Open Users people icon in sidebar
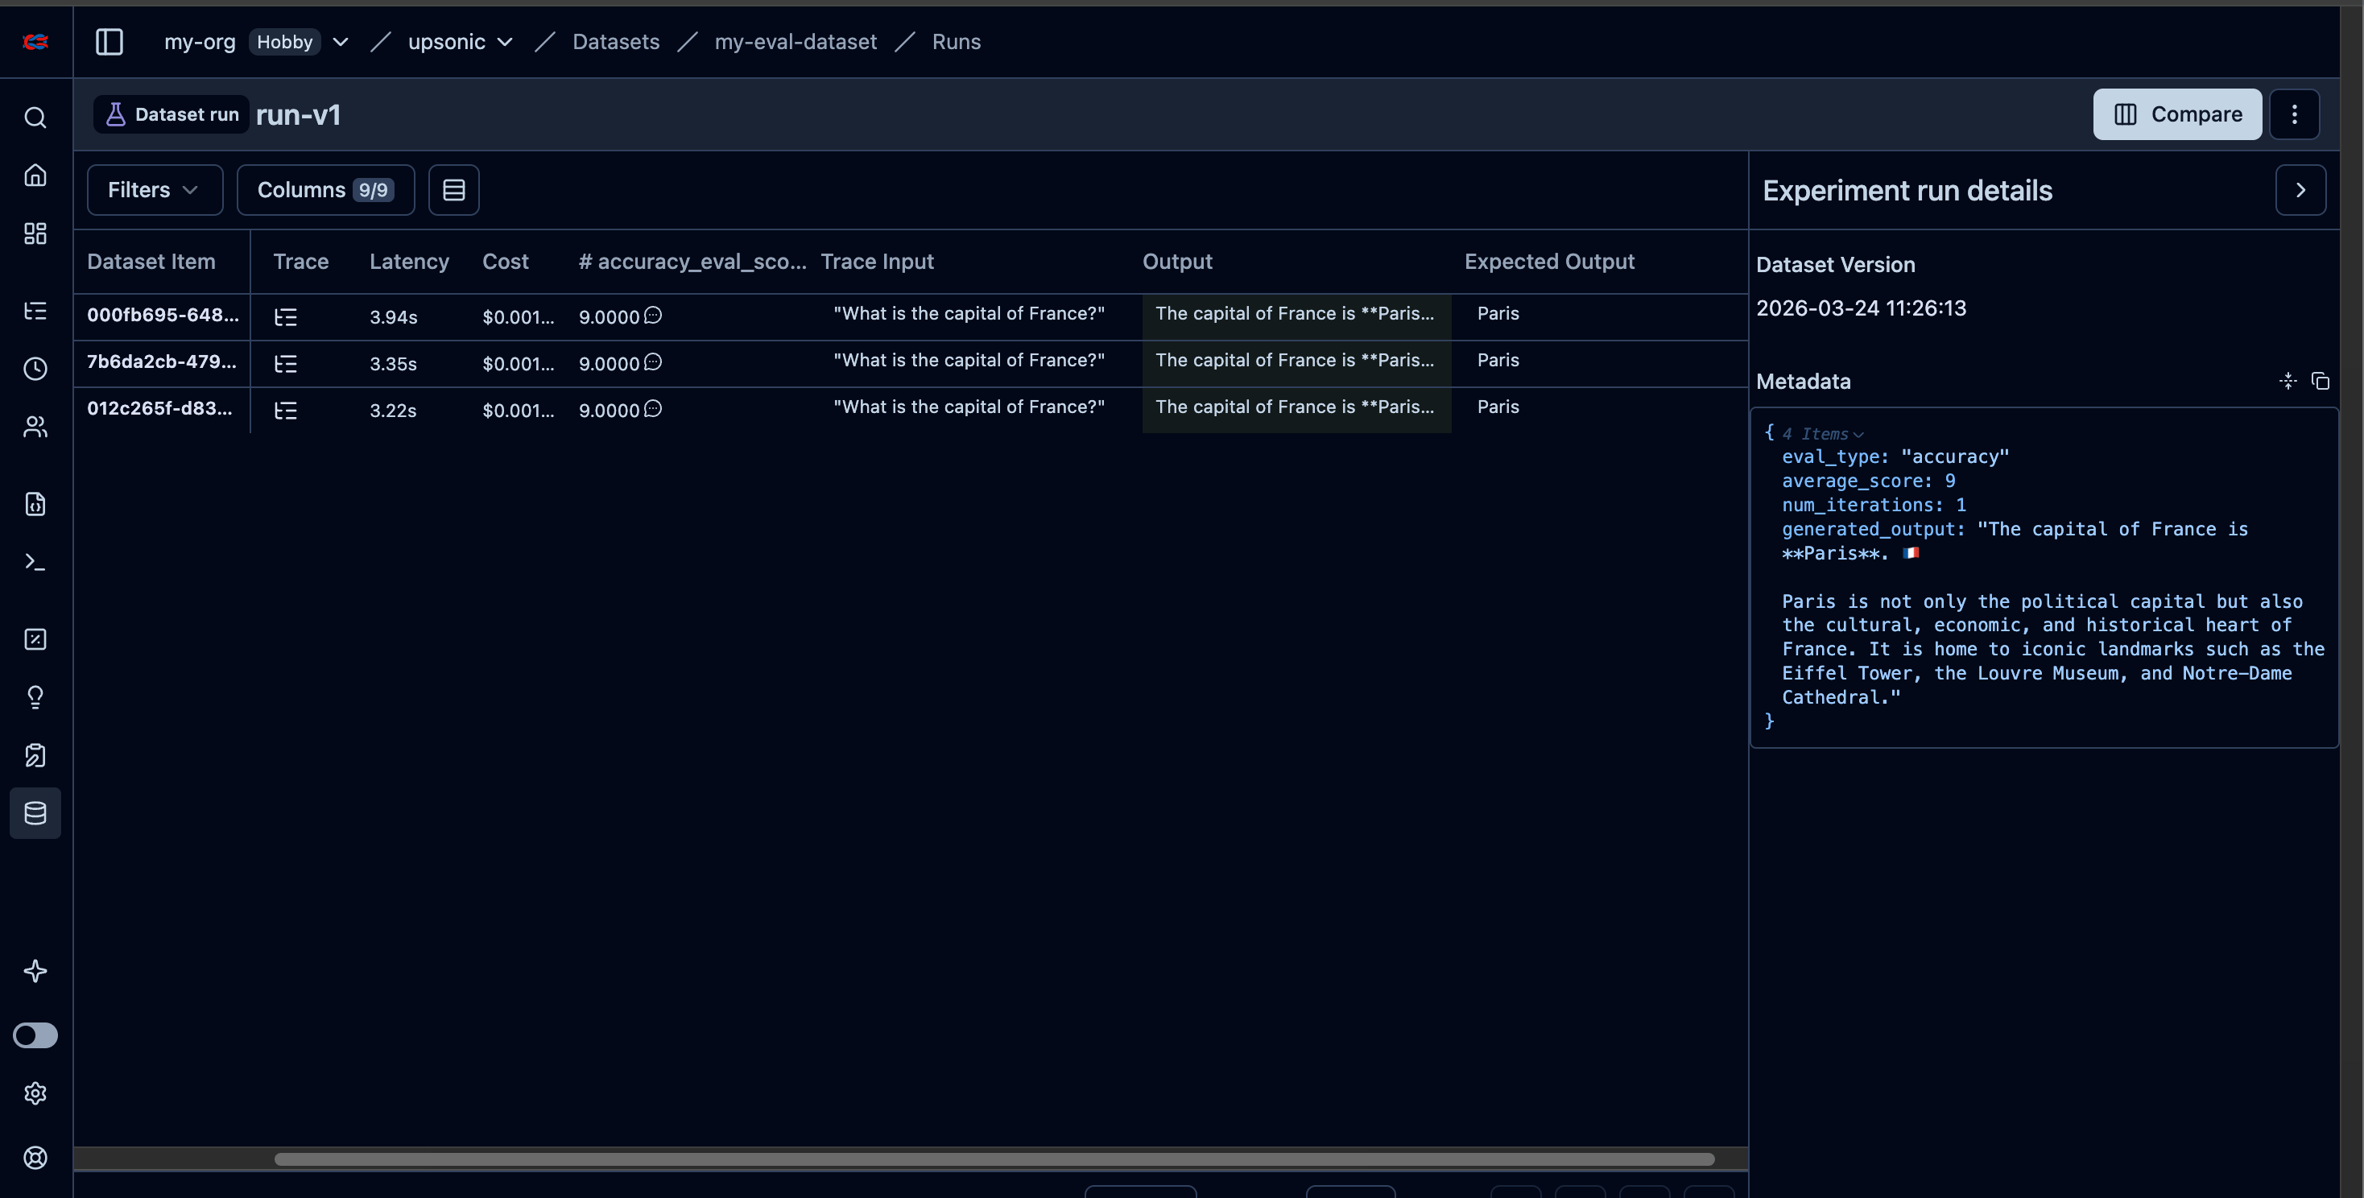This screenshot has width=2364, height=1198. (x=35, y=427)
